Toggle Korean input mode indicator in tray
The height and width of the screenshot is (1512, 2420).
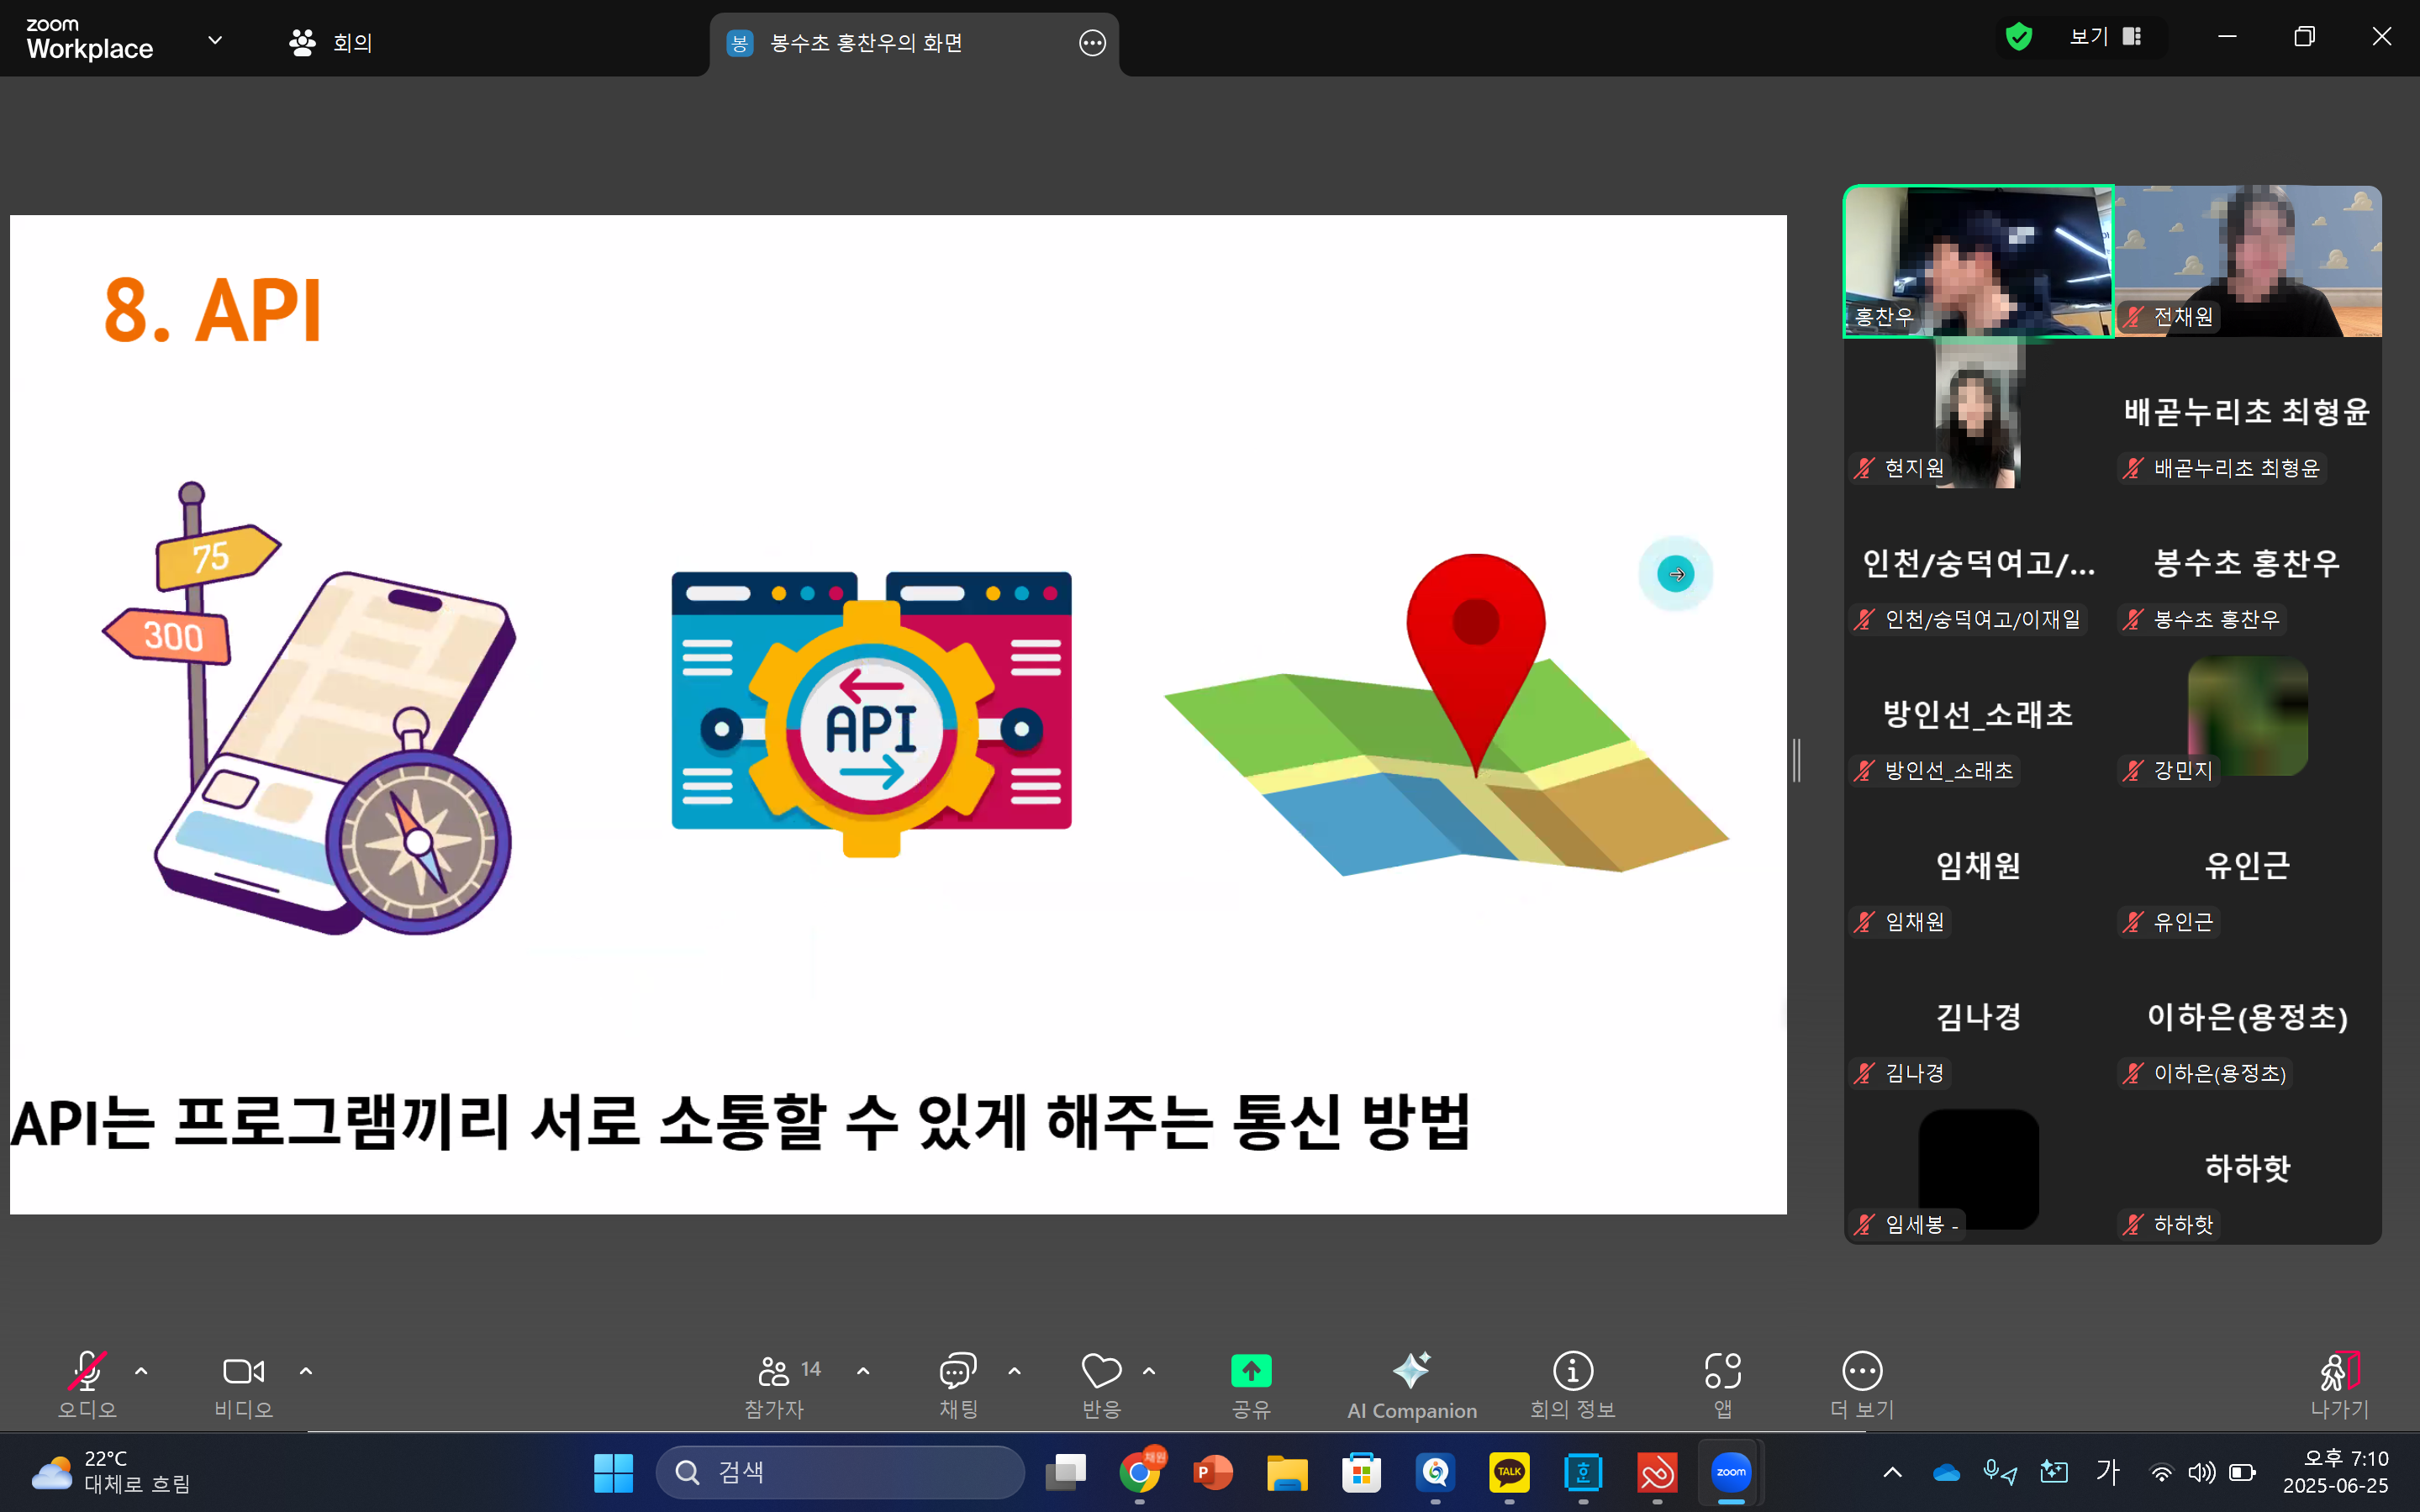2108,1471
